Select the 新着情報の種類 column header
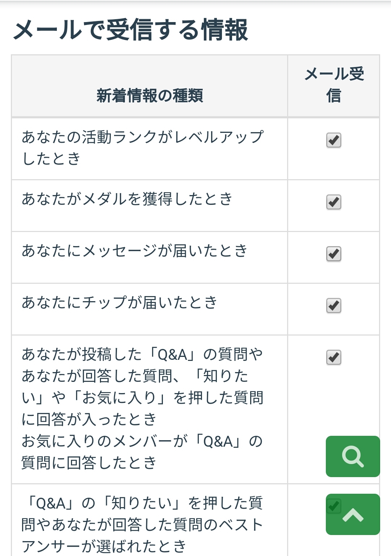The width and height of the screenshot is (391, 556). click(x=150, y=96)
